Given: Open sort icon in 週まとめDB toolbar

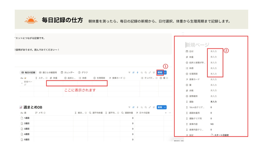Looking at the screenshot, I should (133, 107).
